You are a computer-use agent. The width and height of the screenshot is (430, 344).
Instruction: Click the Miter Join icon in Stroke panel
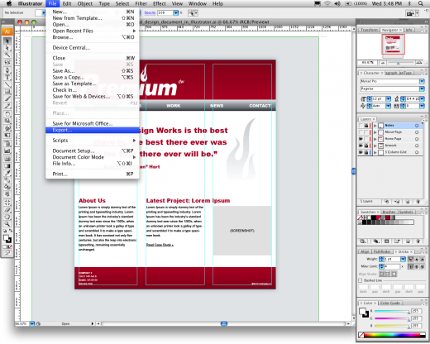410,266
